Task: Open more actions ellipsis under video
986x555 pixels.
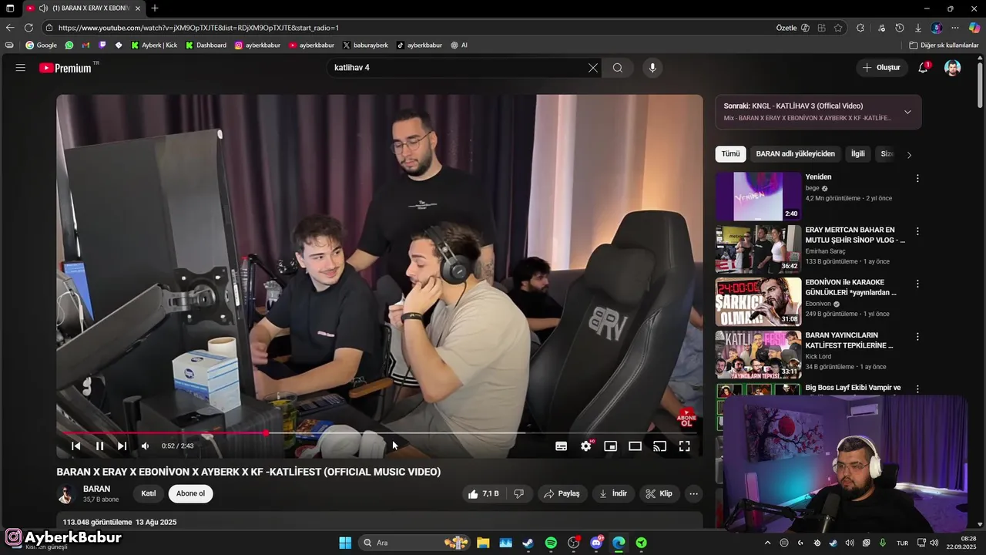Action: coord(693,493)
